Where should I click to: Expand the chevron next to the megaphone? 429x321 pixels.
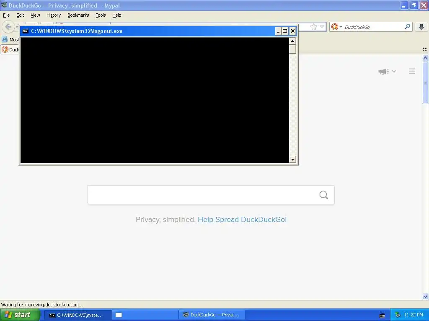tap(394, 71)
